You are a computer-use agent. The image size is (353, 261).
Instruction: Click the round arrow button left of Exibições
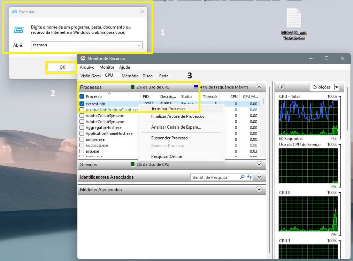pyautogui.click(x=282, y=87)
